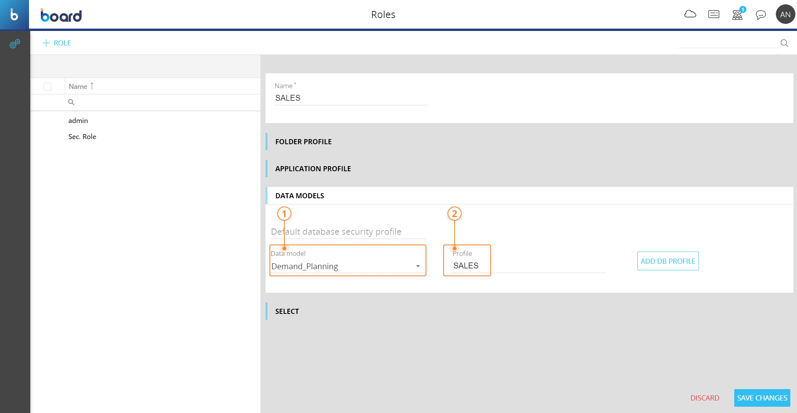Expand the Select section
Image resolution: width=797 pixels, height=413 pixels.
[x=287, y=312]
